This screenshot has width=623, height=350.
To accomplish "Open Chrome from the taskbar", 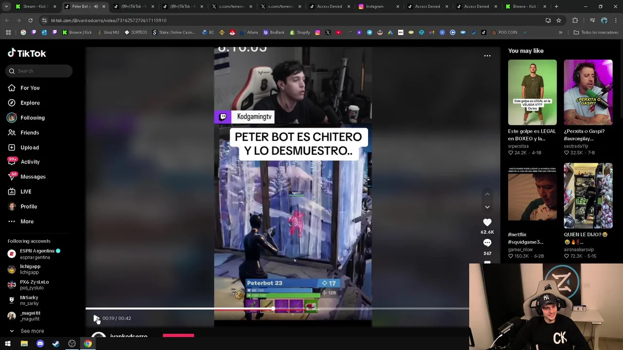I will click(88, 344).
